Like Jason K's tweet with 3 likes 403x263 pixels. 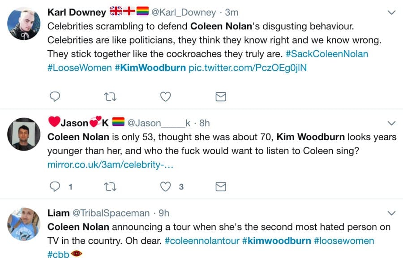tap(165, 186)
